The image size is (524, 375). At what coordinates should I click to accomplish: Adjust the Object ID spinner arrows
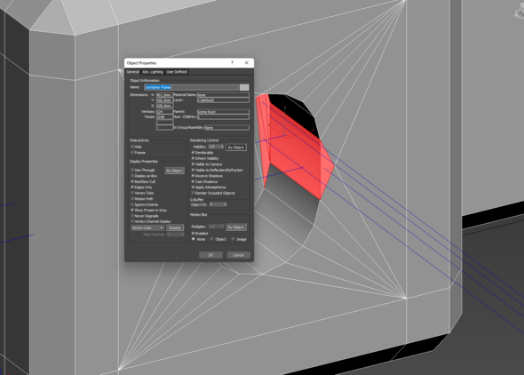tap(226, 204)
